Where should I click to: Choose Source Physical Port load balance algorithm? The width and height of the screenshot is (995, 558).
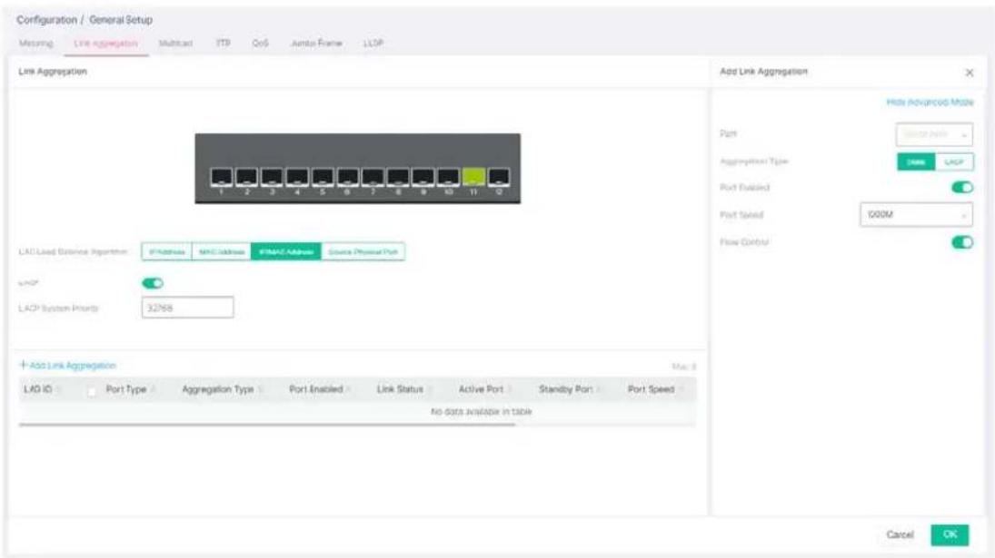tap(363, 252)
